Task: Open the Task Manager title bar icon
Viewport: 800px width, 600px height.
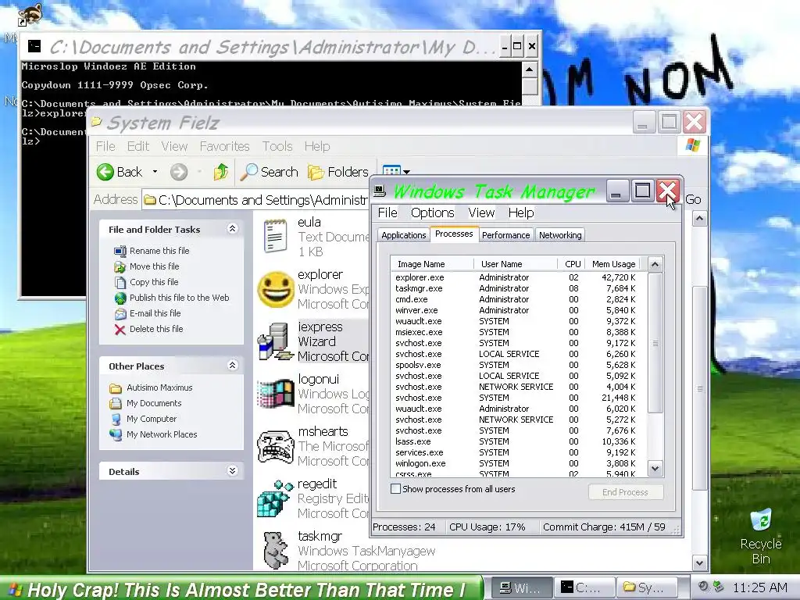Action: 380,191
